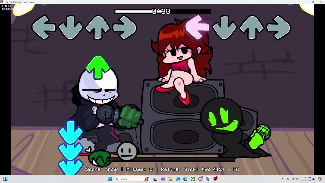
Task: Open the Wi-Fi network tray icon
Action: click(x=293, y=179)
